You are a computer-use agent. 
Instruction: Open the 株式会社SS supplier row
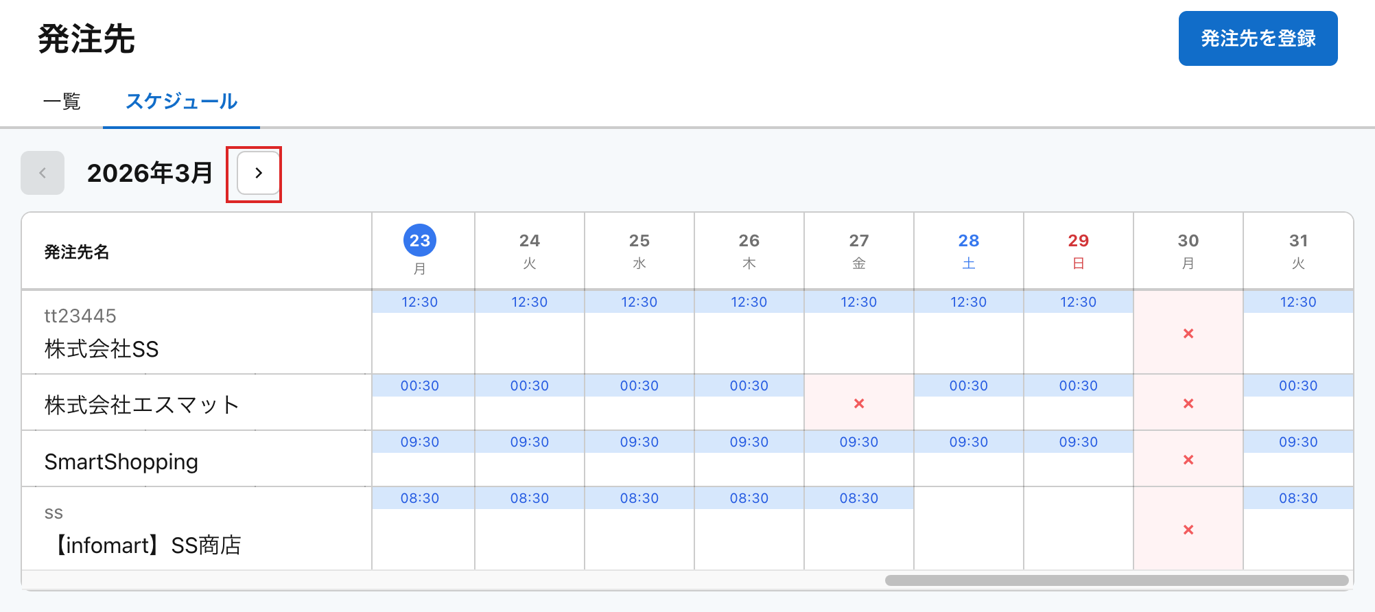pos(102,349)
